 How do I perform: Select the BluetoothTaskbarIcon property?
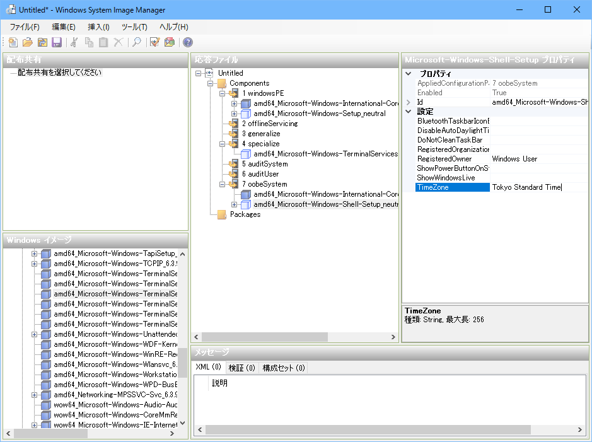coord(452,121)
